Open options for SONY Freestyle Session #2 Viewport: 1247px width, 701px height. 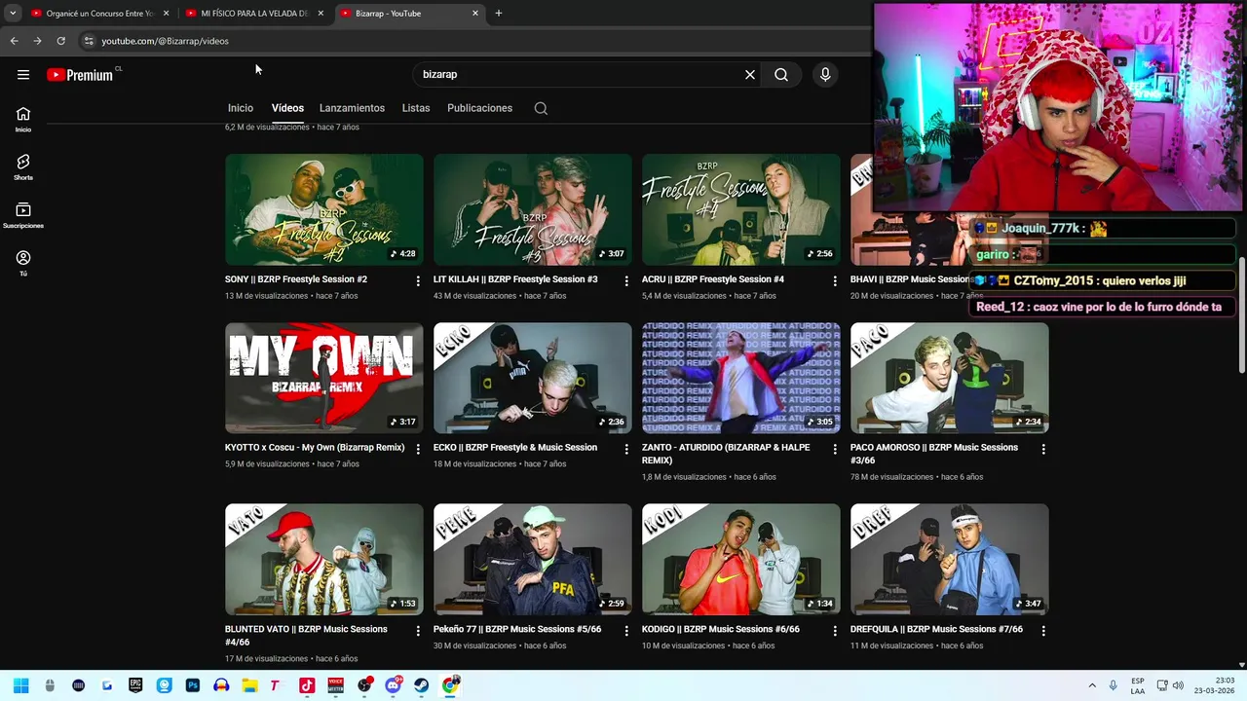pyautogui.click(x=418, y=280)
